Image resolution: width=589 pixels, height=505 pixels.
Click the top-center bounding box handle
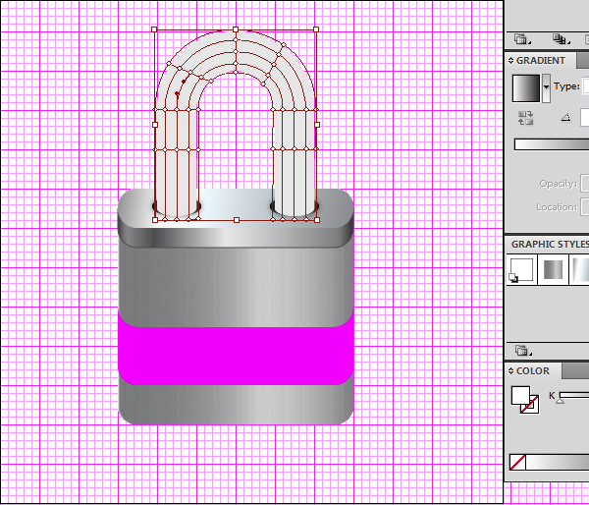[x=236, y=29]
